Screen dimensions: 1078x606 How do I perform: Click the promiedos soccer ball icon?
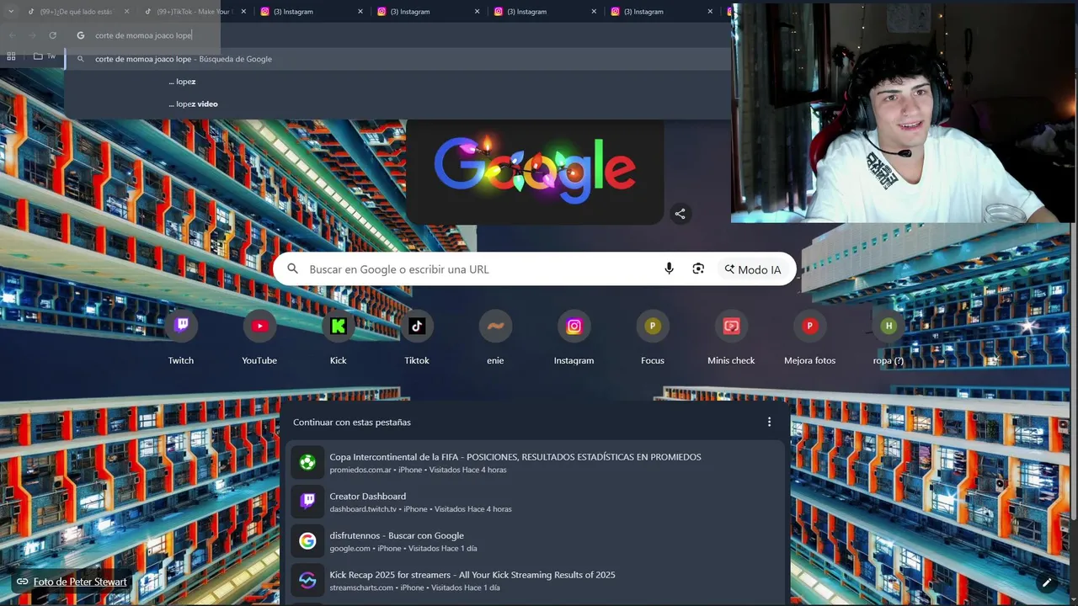point(307,463)
